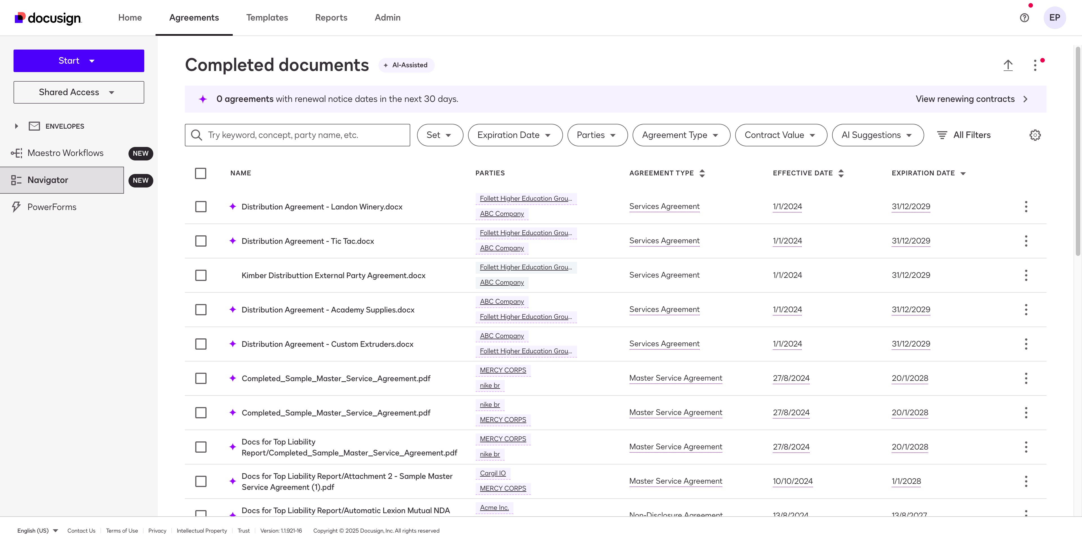Click the PowerForms lightning icon
The height and width of the screenshot is (545, 1082).
point(16,207)
